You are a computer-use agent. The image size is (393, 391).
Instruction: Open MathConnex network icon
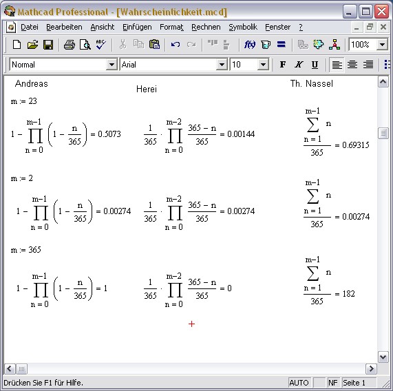click(x=334, y=45)
